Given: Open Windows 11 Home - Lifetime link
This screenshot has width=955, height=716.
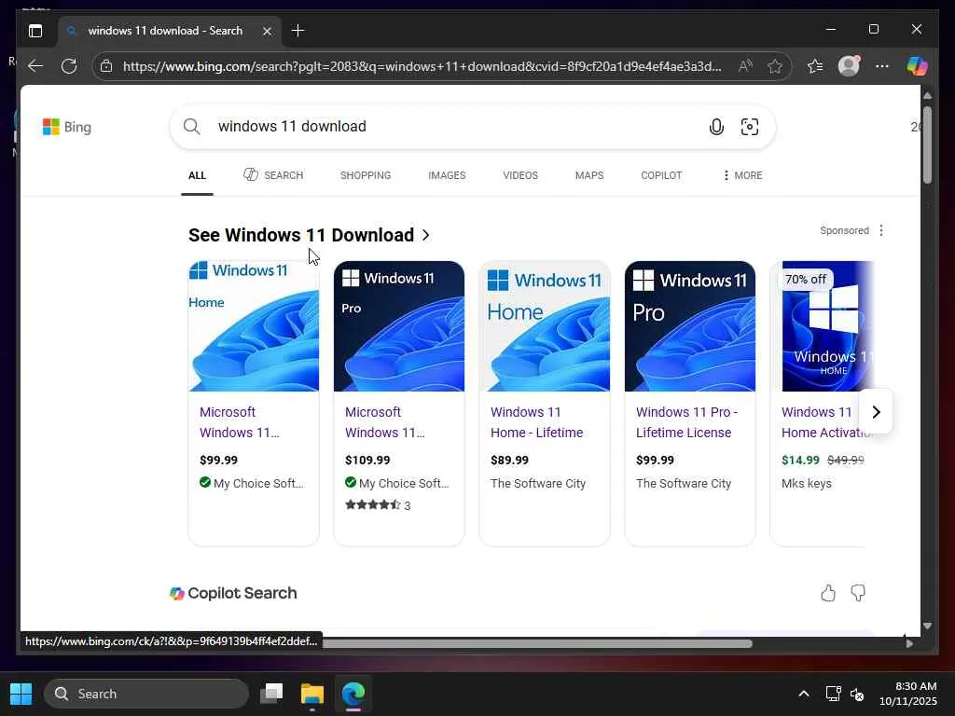Looking at the screenshot, I should point(536,422).
